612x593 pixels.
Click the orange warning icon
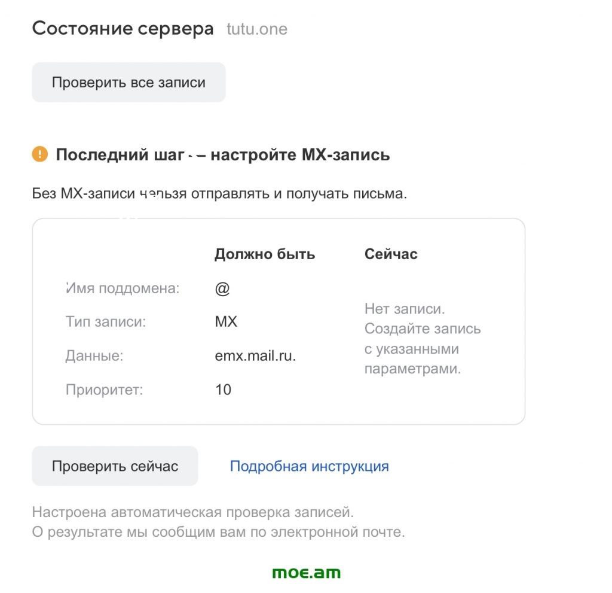click(39, 154)
